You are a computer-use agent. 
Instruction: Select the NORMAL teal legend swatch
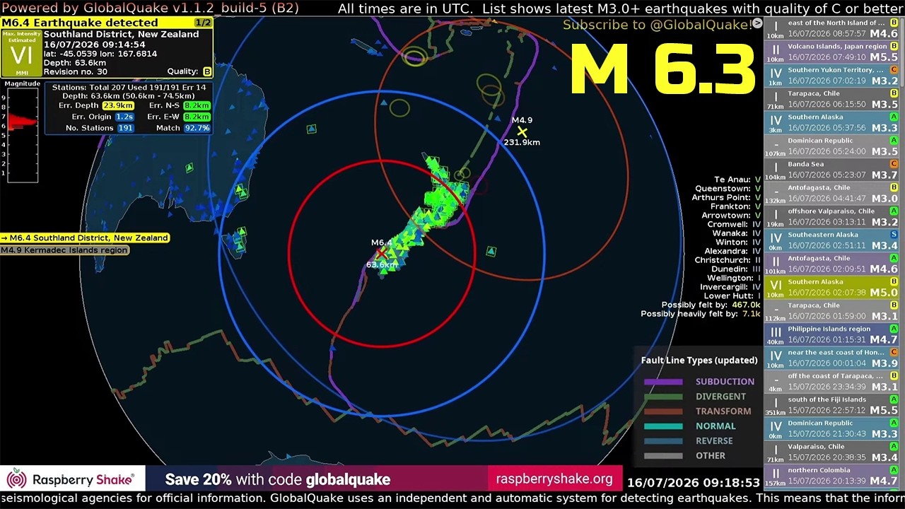663,426
